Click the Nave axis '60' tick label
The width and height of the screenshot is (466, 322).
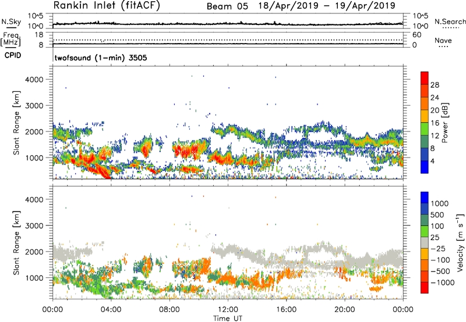coord(416,35)
